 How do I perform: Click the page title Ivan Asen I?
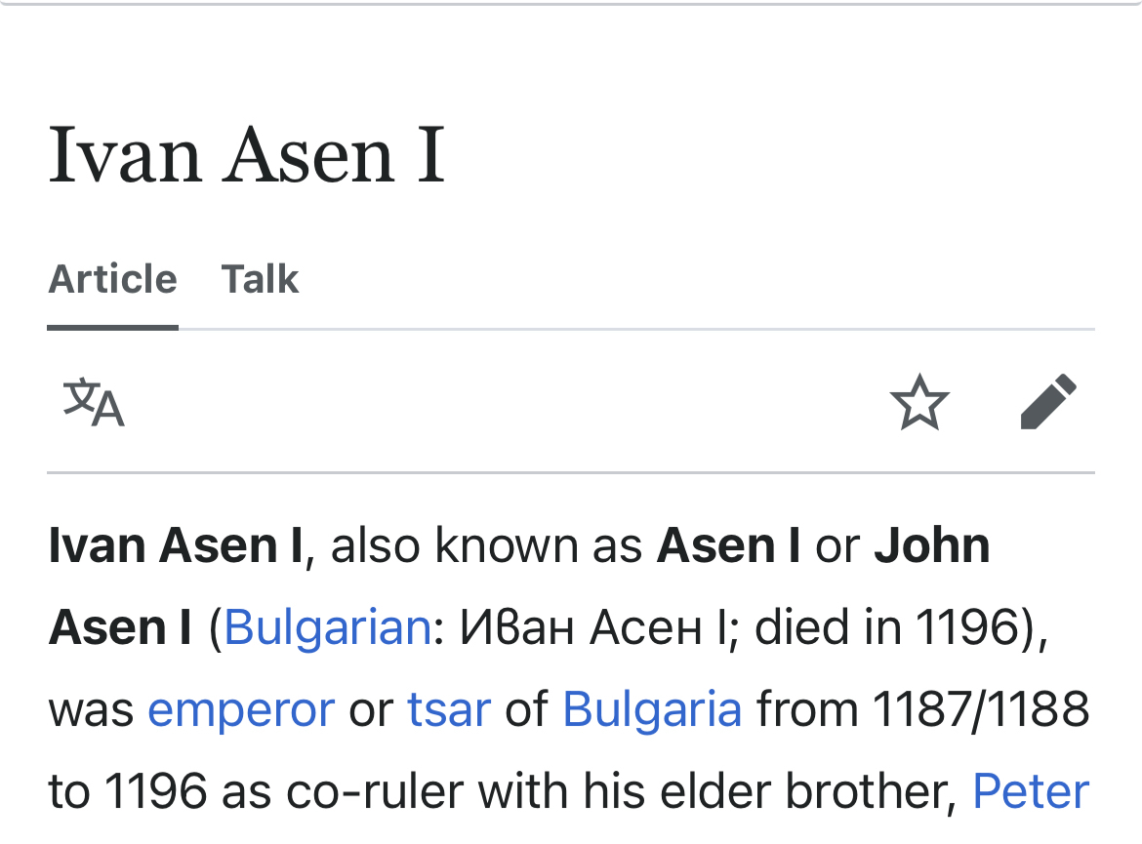[246, 154]
